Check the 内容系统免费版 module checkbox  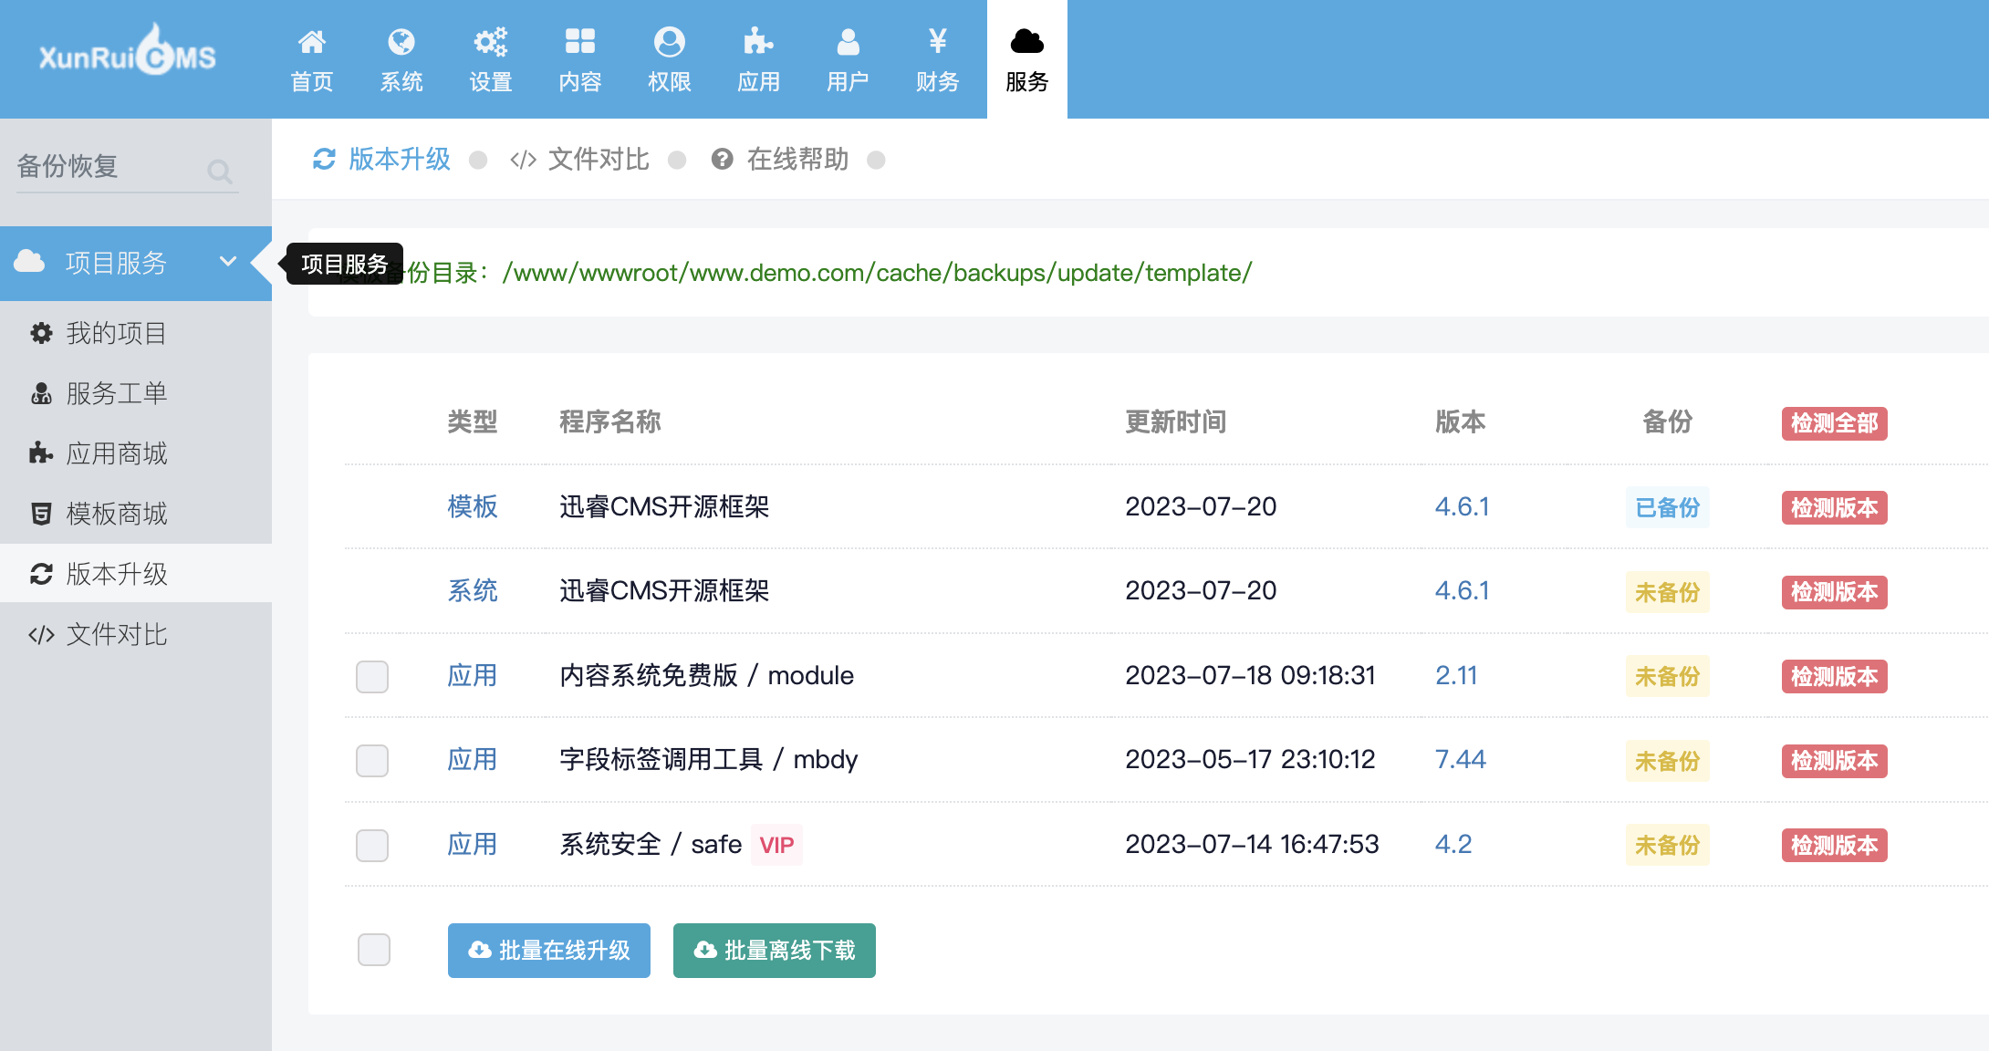372,676
